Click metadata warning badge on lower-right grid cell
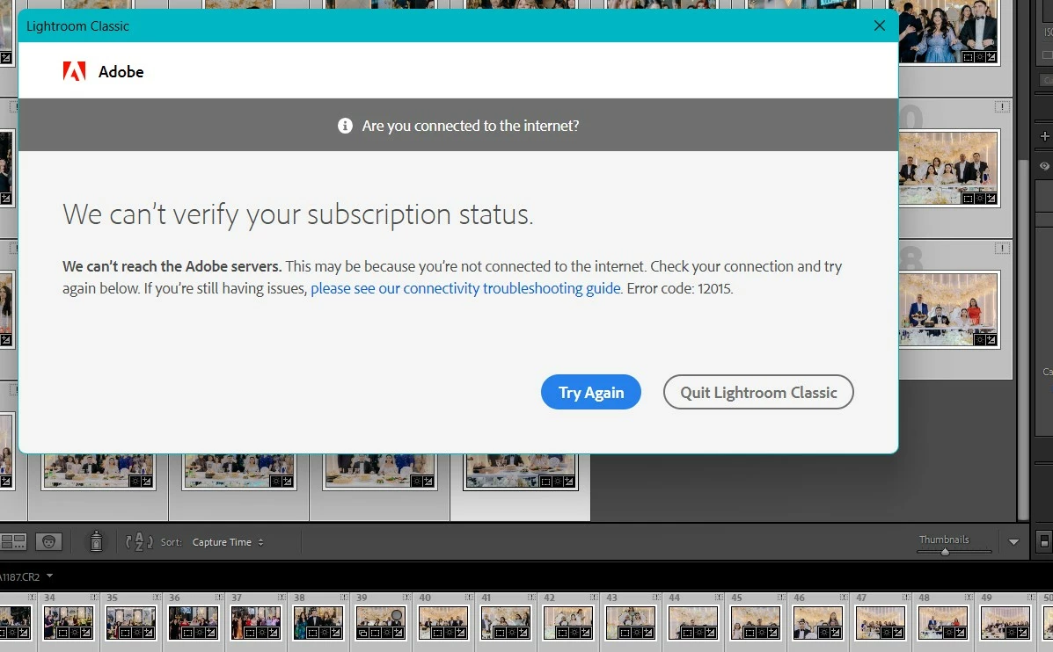 pos(1002,248)
